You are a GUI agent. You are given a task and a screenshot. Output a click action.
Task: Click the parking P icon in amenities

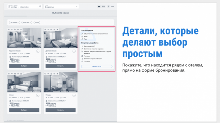82,49
